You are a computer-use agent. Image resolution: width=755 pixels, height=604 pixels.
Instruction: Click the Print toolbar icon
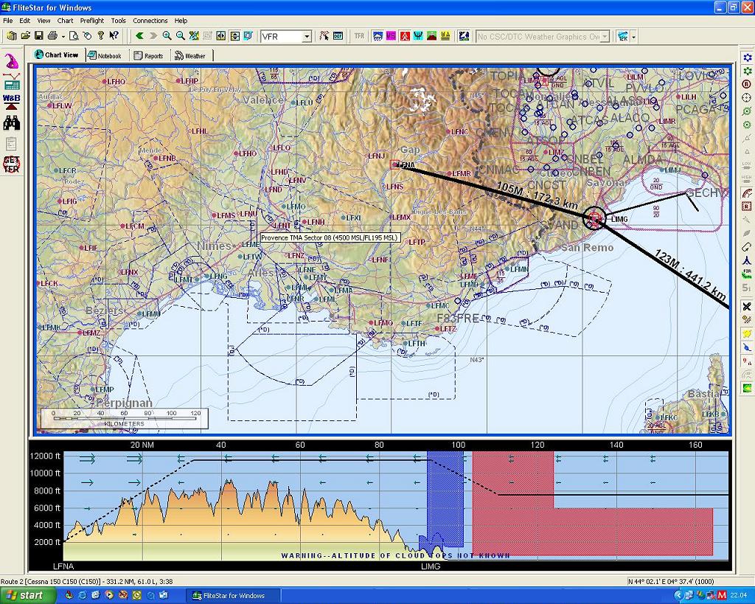(52, 36)
